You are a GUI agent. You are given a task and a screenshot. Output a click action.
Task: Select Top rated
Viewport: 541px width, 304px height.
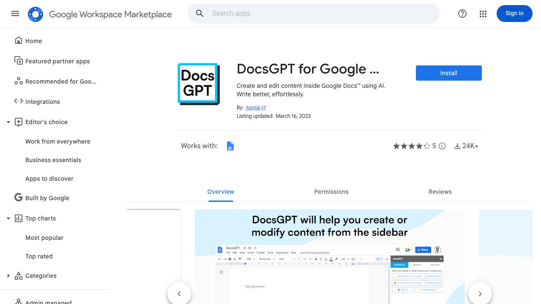click(x=39, y=256)
